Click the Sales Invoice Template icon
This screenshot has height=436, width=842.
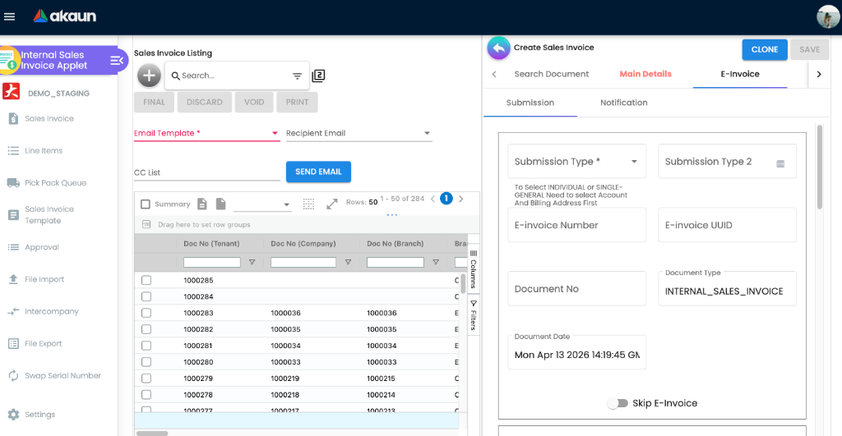click(13, 215)
